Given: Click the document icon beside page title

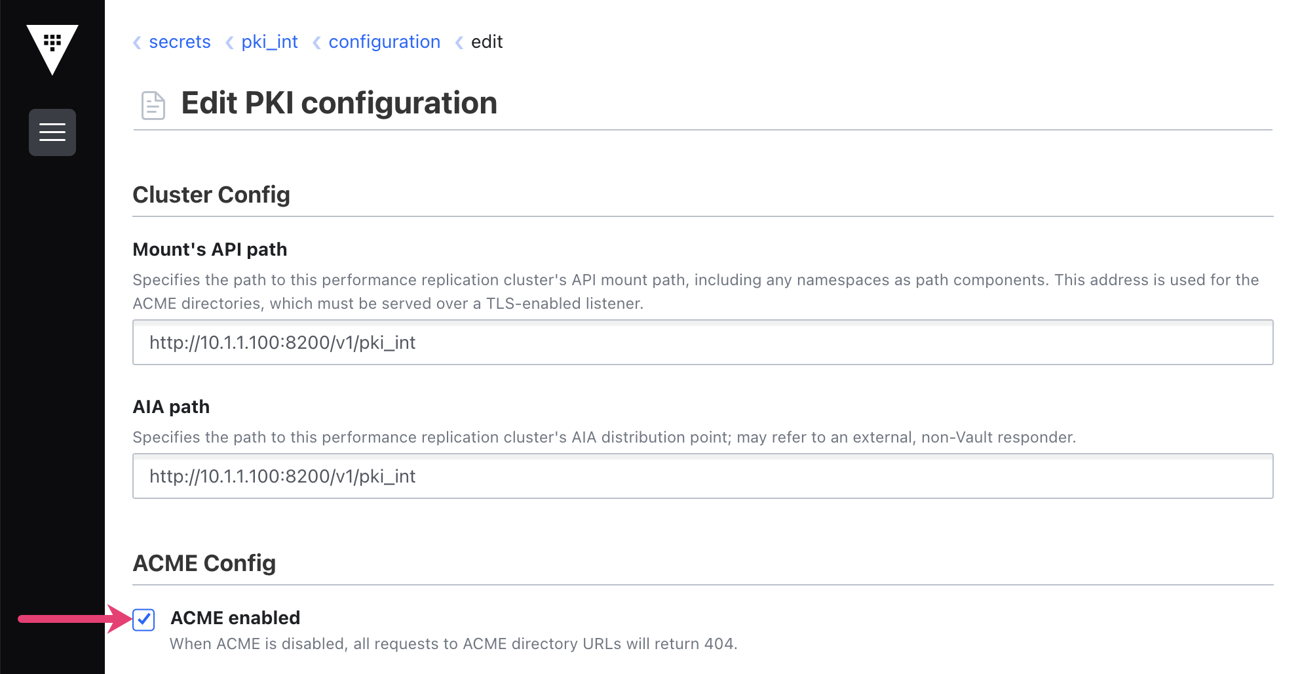Looking at the screenshot, I should [x=153, y=105].
